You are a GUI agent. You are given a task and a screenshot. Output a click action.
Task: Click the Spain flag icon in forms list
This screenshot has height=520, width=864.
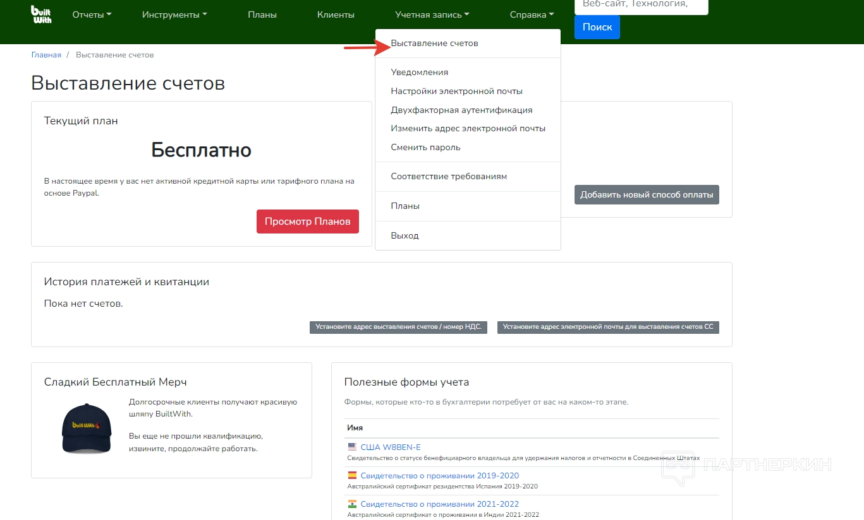coord(352,475)
